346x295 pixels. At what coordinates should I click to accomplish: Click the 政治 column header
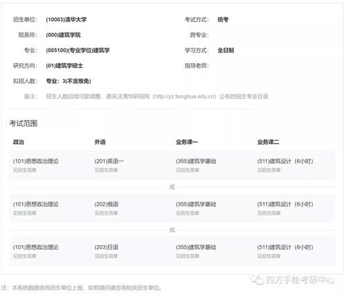point(19,142)
